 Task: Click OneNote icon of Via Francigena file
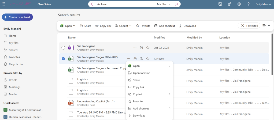click(71, 48)
